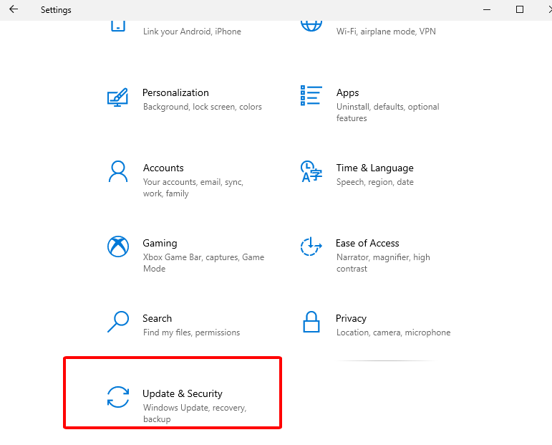Select the Gaming category title
Viewport: 552px width, 445px height.
pyautogui.click(x=160, y=243)
